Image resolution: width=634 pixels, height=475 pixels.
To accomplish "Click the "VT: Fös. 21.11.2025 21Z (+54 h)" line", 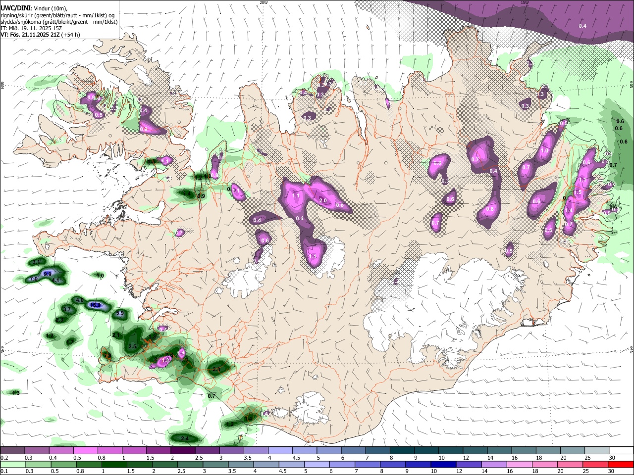I will pyautogui.click(x=40, y=35).
